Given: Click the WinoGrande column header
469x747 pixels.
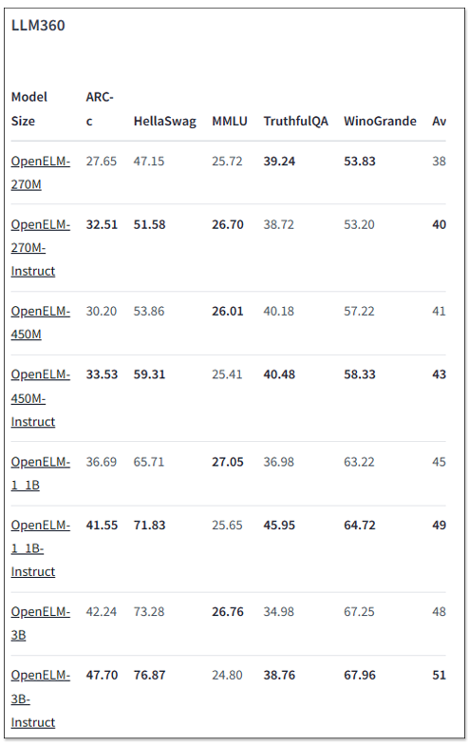Looking at the screenshot, I should 380,121.
